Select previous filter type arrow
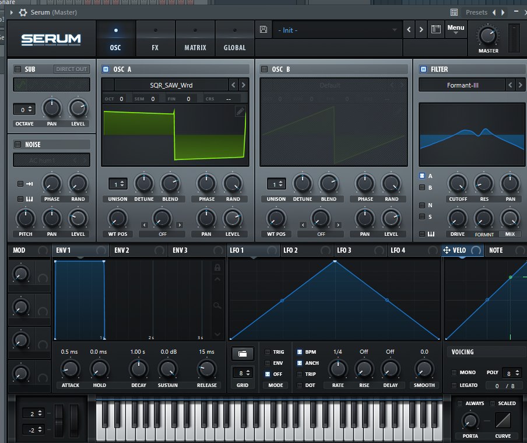Image resolution: width=527 pixels, height=443 pixels. [510, 85]
